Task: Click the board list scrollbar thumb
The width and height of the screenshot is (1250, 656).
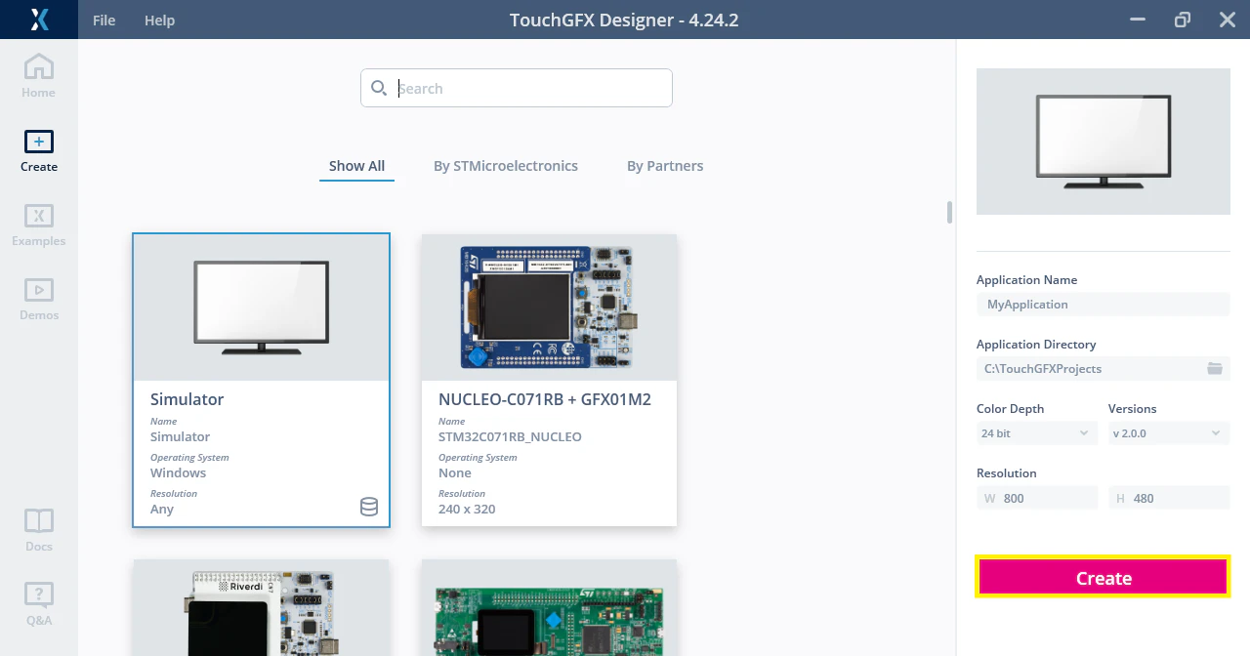Action: pyautogui.click(x=949, y=212)
